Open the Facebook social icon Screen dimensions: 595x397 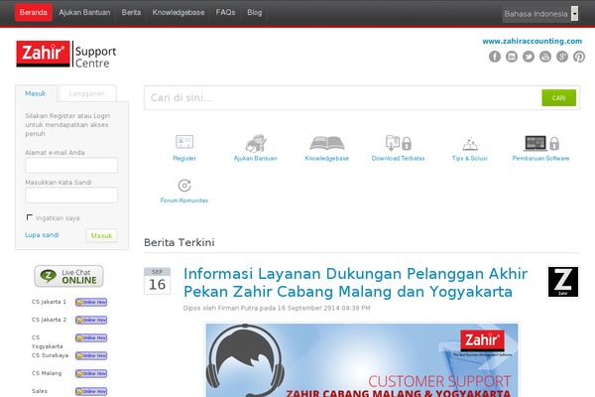tap(495, 57)
